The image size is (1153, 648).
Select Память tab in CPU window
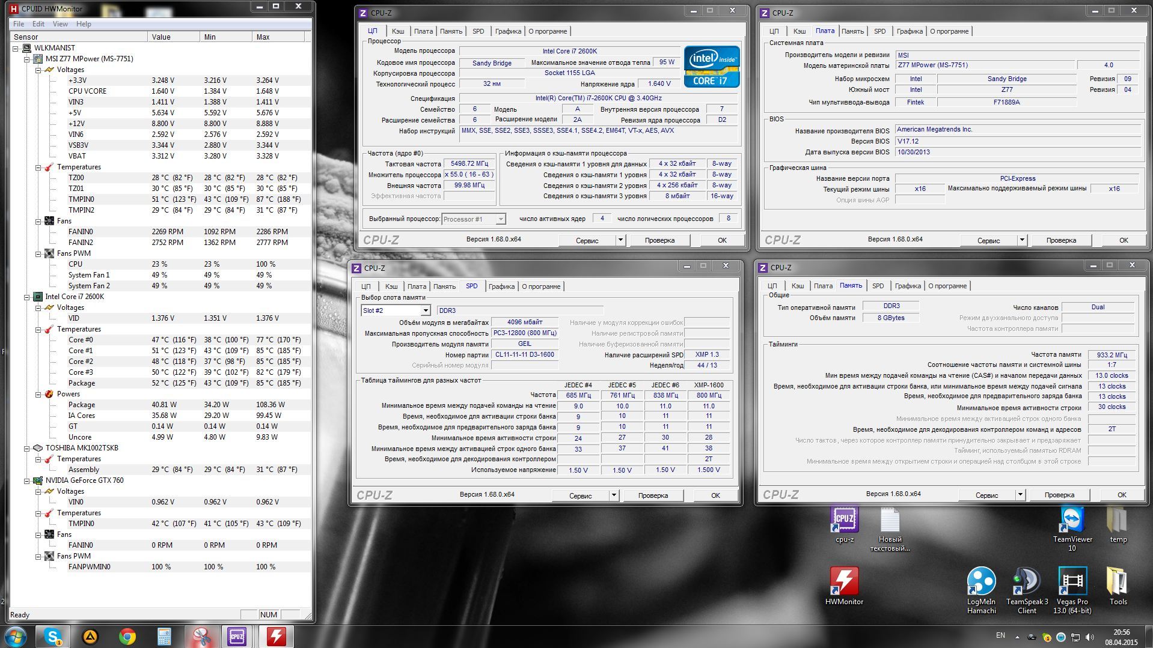(451, 31)
